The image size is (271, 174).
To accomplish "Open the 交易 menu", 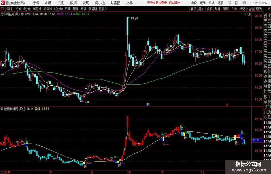I will (x=129, y=3).
